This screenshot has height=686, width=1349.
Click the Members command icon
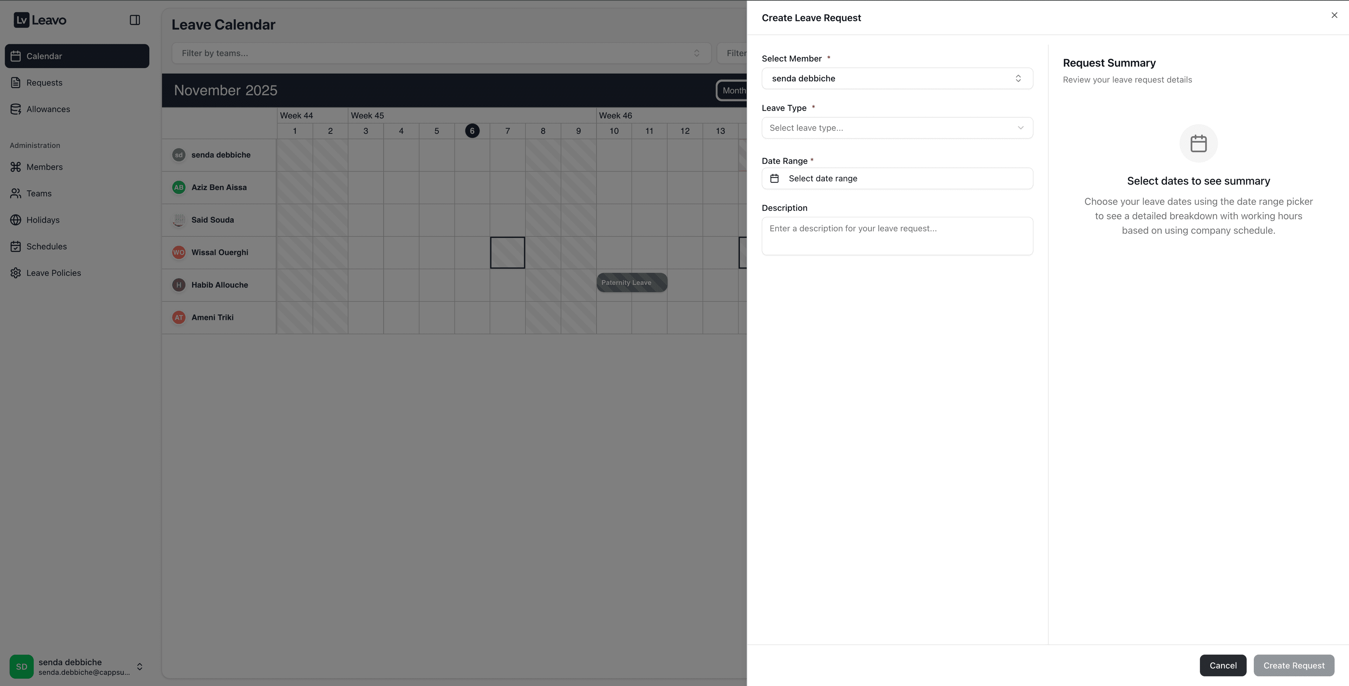coord(16,167)
